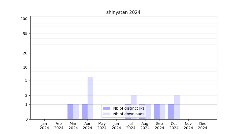Click the 50 y-axis tick label
The width and height of the screenshot is (241, 134).
click(x=25, y=34)
